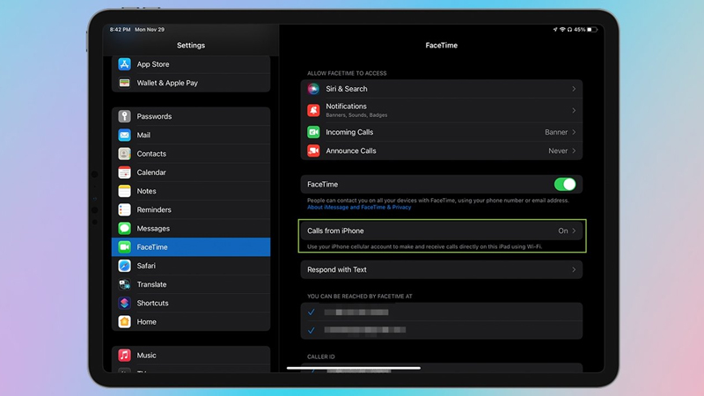Change Incoming Calls Banner option
This screenshot has width=704, height=396.
[x=561, y=132]
